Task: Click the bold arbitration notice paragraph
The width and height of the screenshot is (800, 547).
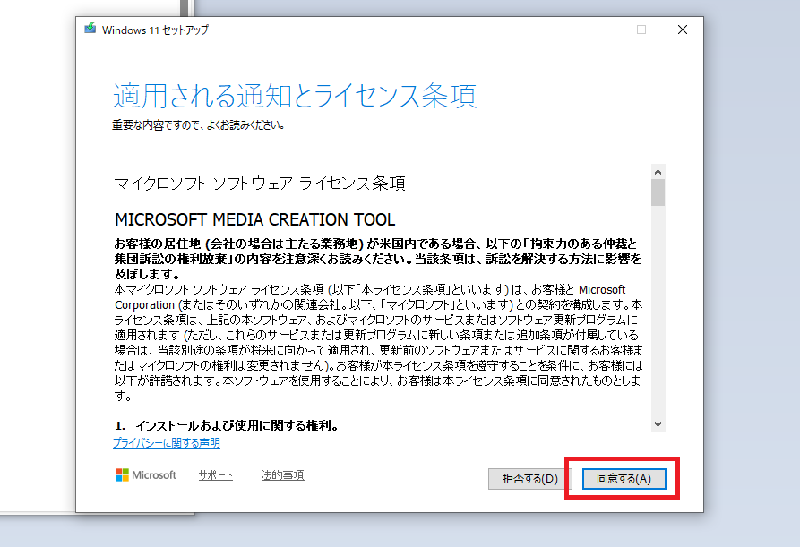Action: click(376, 259)
